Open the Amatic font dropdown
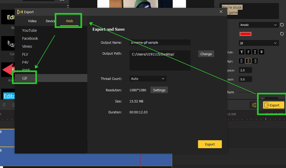The height and width of the screenshot is (168, 286). tap(259, 25)
